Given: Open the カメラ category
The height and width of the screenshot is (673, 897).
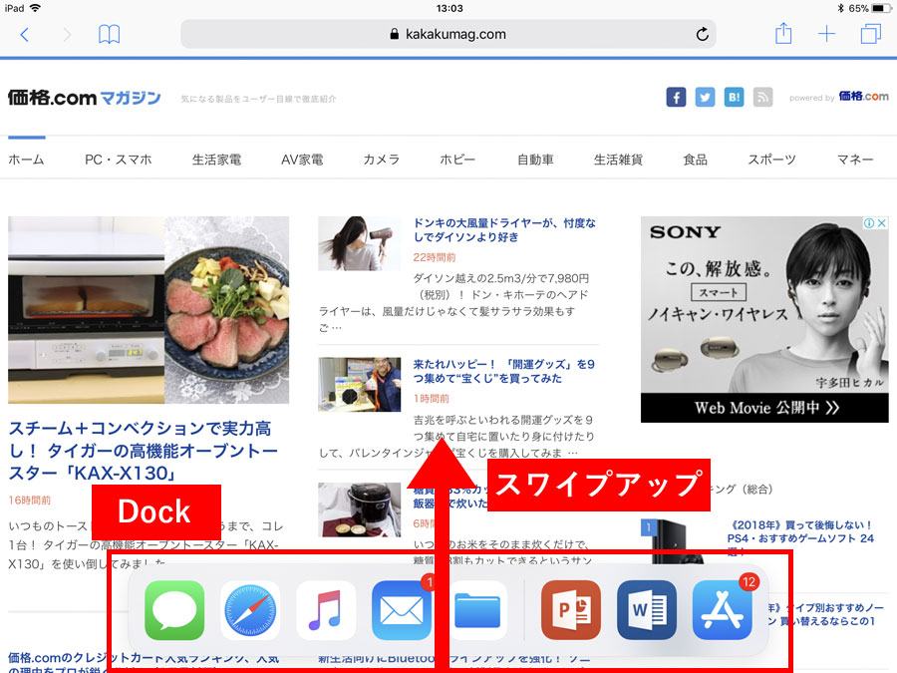Looking at the screenshot, I should coord(381,160).
